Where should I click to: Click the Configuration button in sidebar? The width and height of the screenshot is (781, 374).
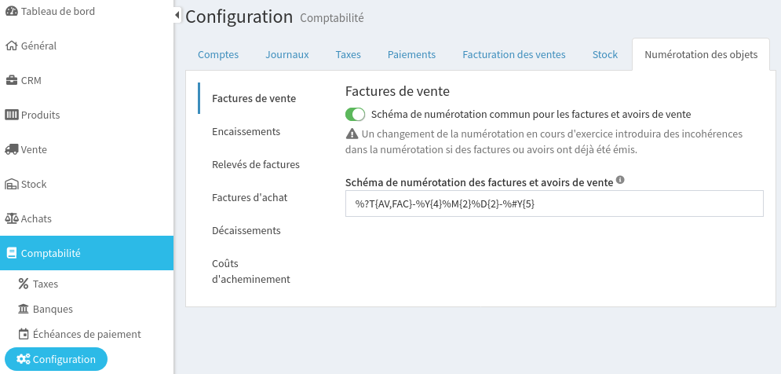[x=57, y=359]
